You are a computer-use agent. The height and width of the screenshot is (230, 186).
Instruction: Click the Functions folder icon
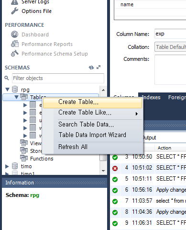[x=24, y=158]
